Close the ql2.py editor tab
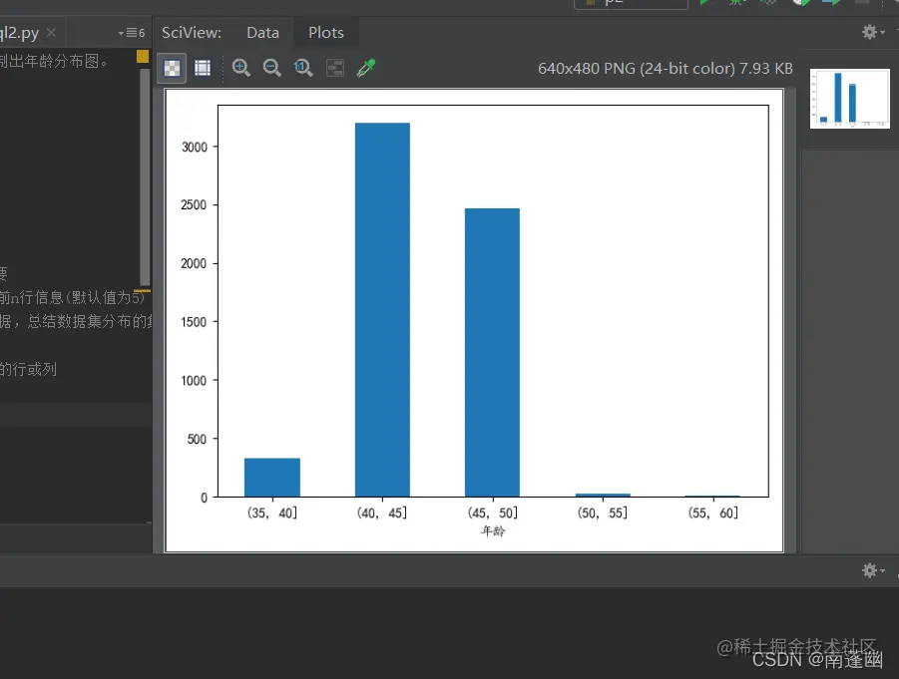The height and width of the screenshot is (679, 899). pyautogui.click(x=52, y=33)
